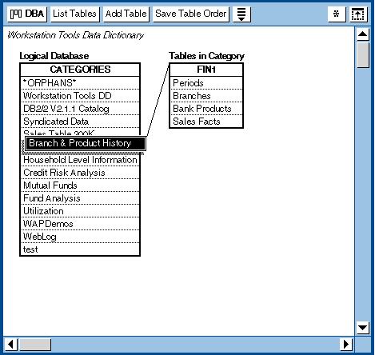This screenshot has width=375, height=355.
Task: Click horizontal scrollbar right arrow
Action: click(x=346, y=345)
